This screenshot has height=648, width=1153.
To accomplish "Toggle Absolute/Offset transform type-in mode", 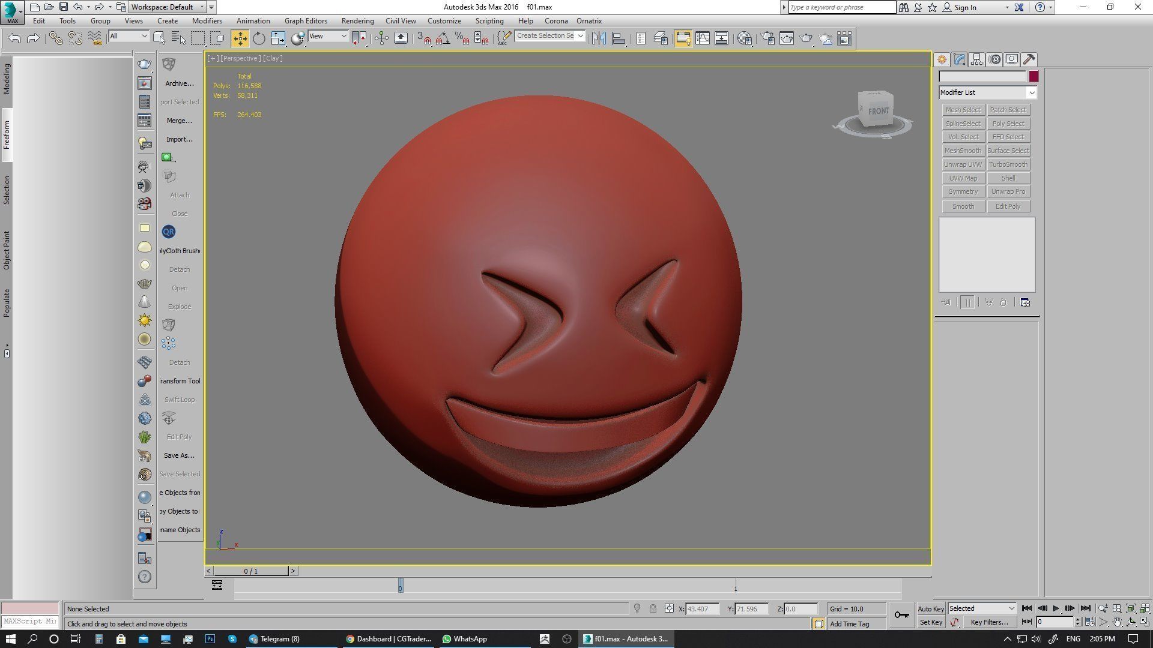I will click(669, 608).
